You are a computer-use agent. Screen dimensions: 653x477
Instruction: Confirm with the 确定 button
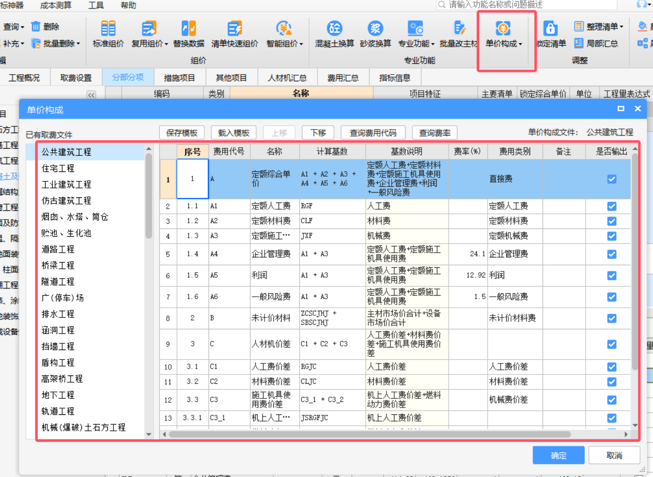coord(559,455)
